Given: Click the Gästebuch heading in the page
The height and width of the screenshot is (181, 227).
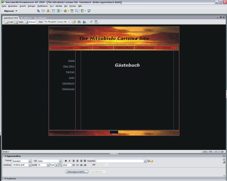Looking at the screenshot, I should point(127,65).
